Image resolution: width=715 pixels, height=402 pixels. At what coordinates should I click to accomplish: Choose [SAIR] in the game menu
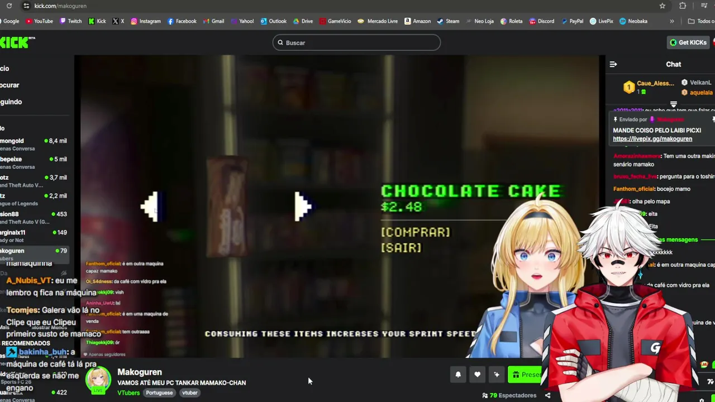point(401,247)
